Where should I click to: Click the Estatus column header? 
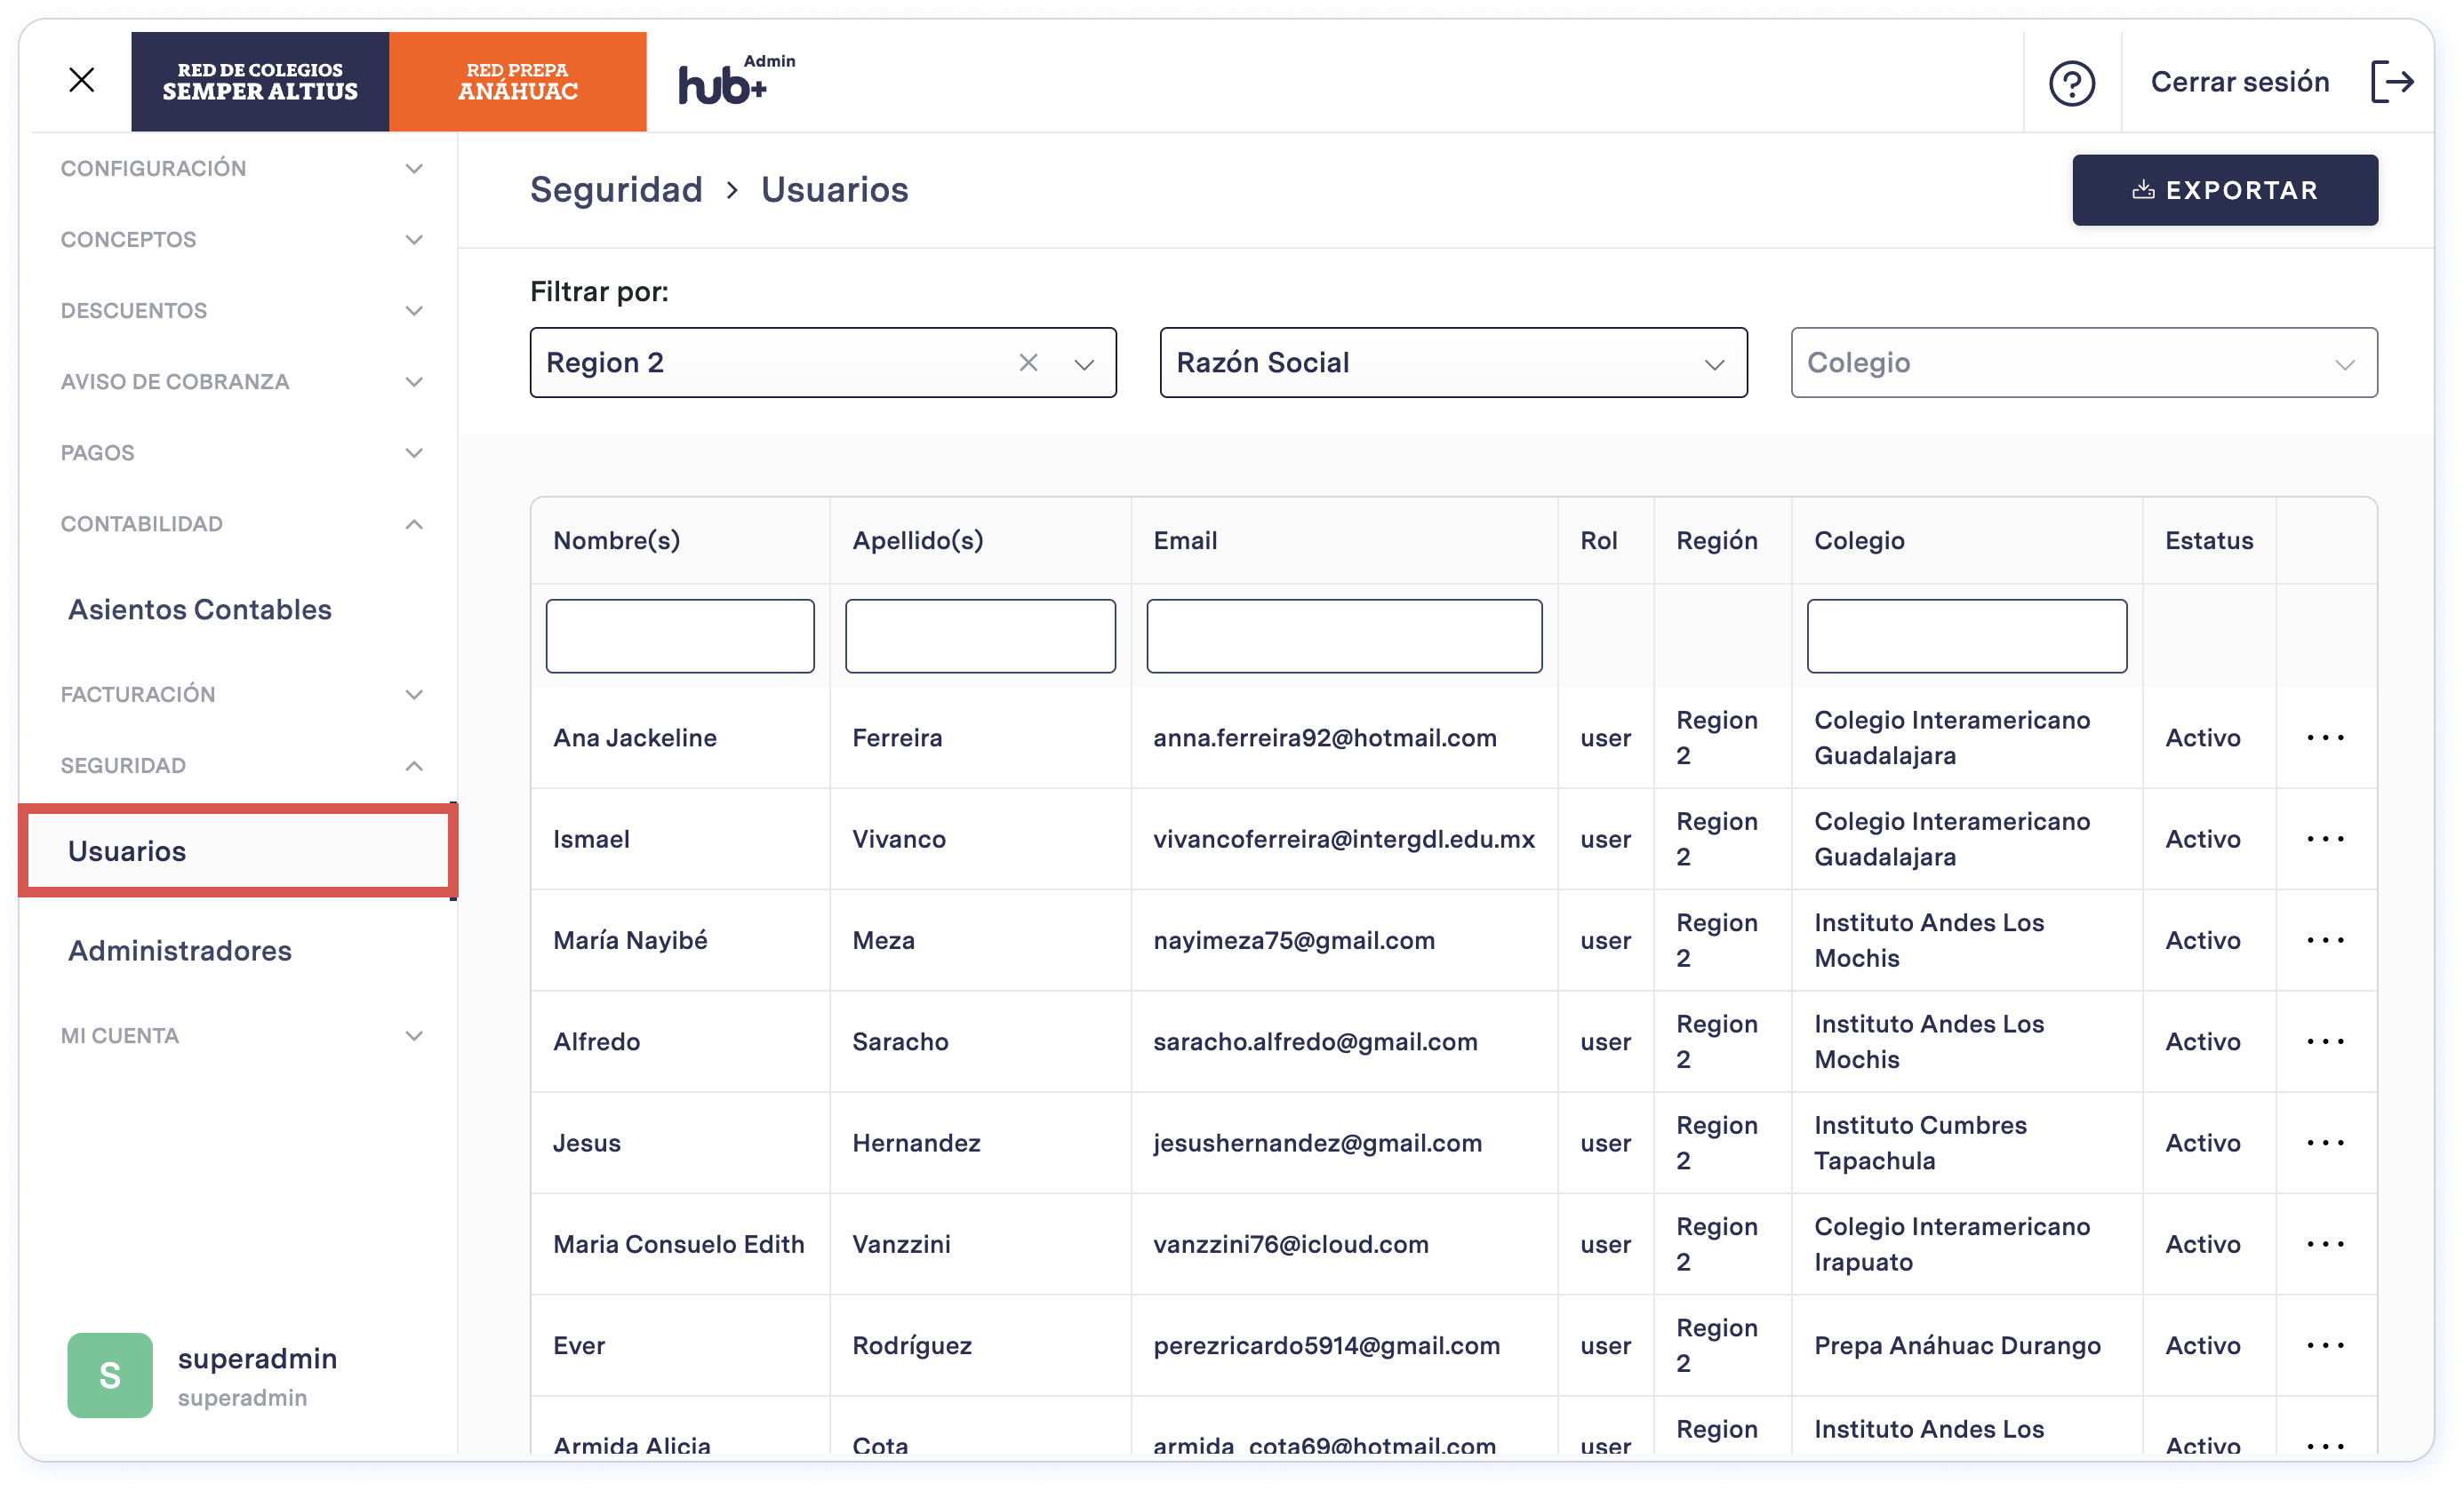click(x=2208, y=539)
